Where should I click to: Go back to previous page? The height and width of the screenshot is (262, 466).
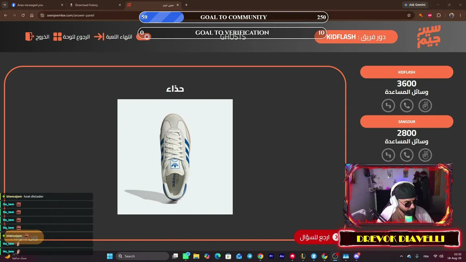click(x=5, y=15)
